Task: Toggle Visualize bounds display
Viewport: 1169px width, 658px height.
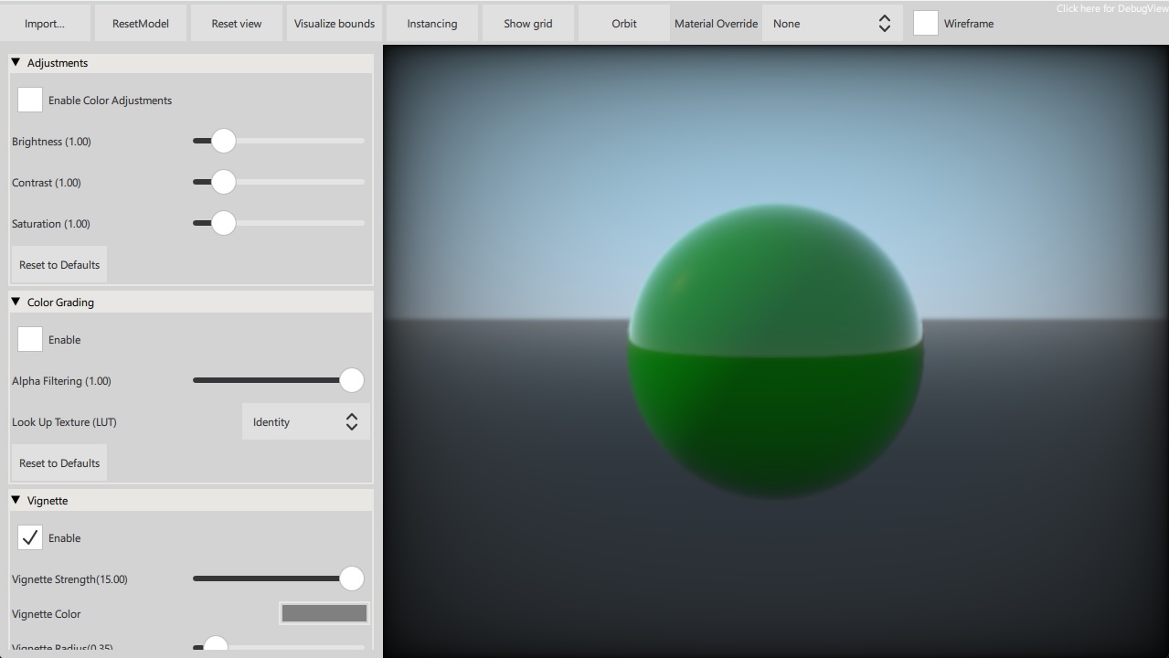Action: (x=335, y=22)
